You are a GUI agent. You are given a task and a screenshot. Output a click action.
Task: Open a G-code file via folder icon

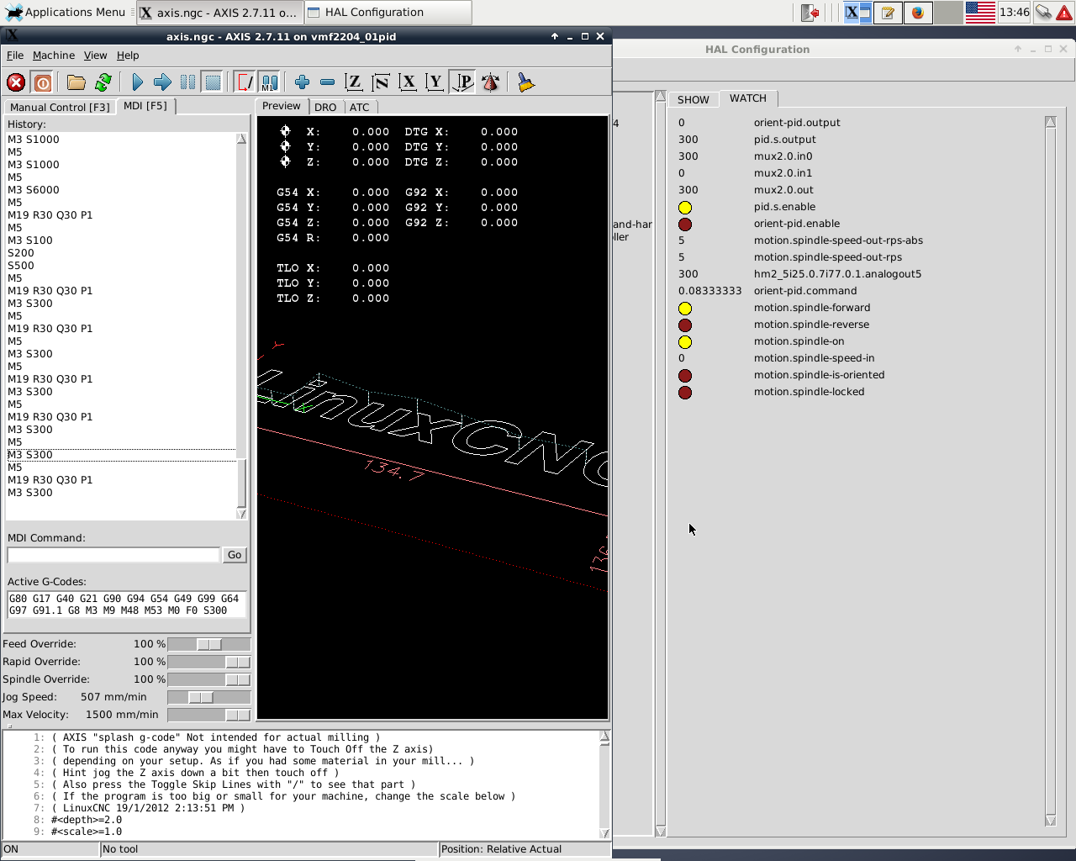coord(76,82)
